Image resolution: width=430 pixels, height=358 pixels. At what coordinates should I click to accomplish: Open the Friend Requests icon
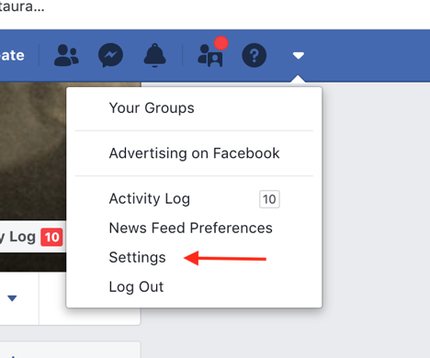(66, 55)
